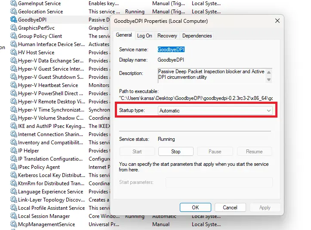Select the Group Policy Client row name
Viewport: 311px width, 230px height.
(40, 36)
